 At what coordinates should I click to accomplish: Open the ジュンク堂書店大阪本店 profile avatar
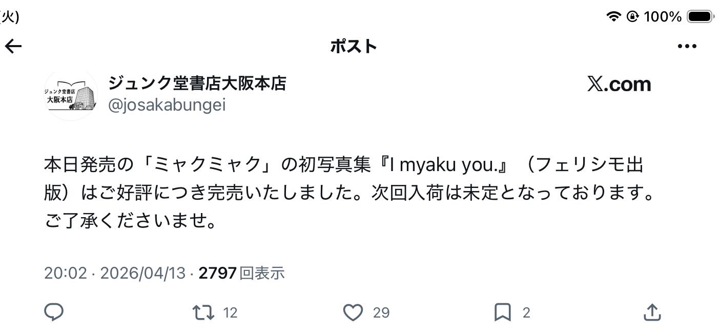pyautogui.click(x=71, y=95)
